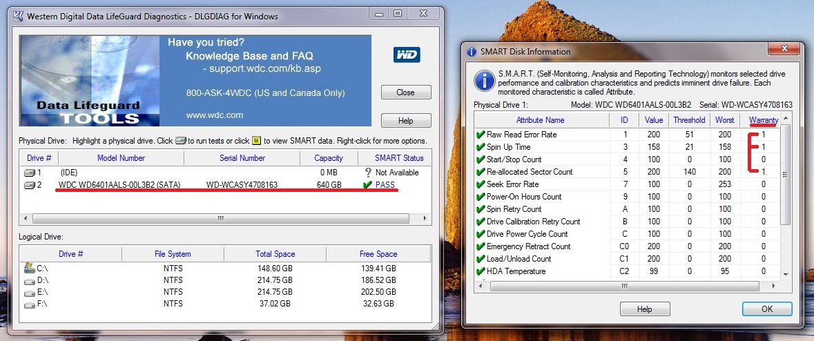Click the Capacity column header
This screenshot has height=341, width=814.
(x=328, y=158)
